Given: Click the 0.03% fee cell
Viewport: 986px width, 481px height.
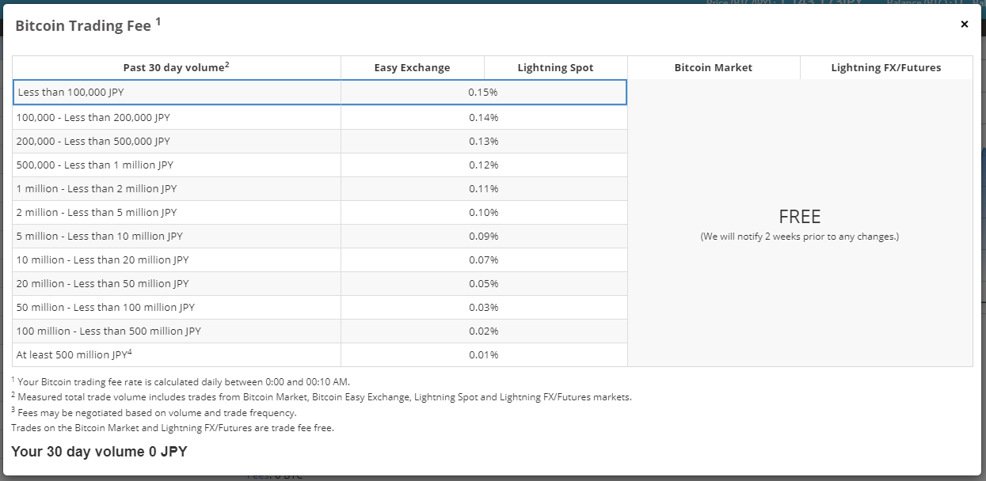Looking at the screenshot, I should point(483,308).
